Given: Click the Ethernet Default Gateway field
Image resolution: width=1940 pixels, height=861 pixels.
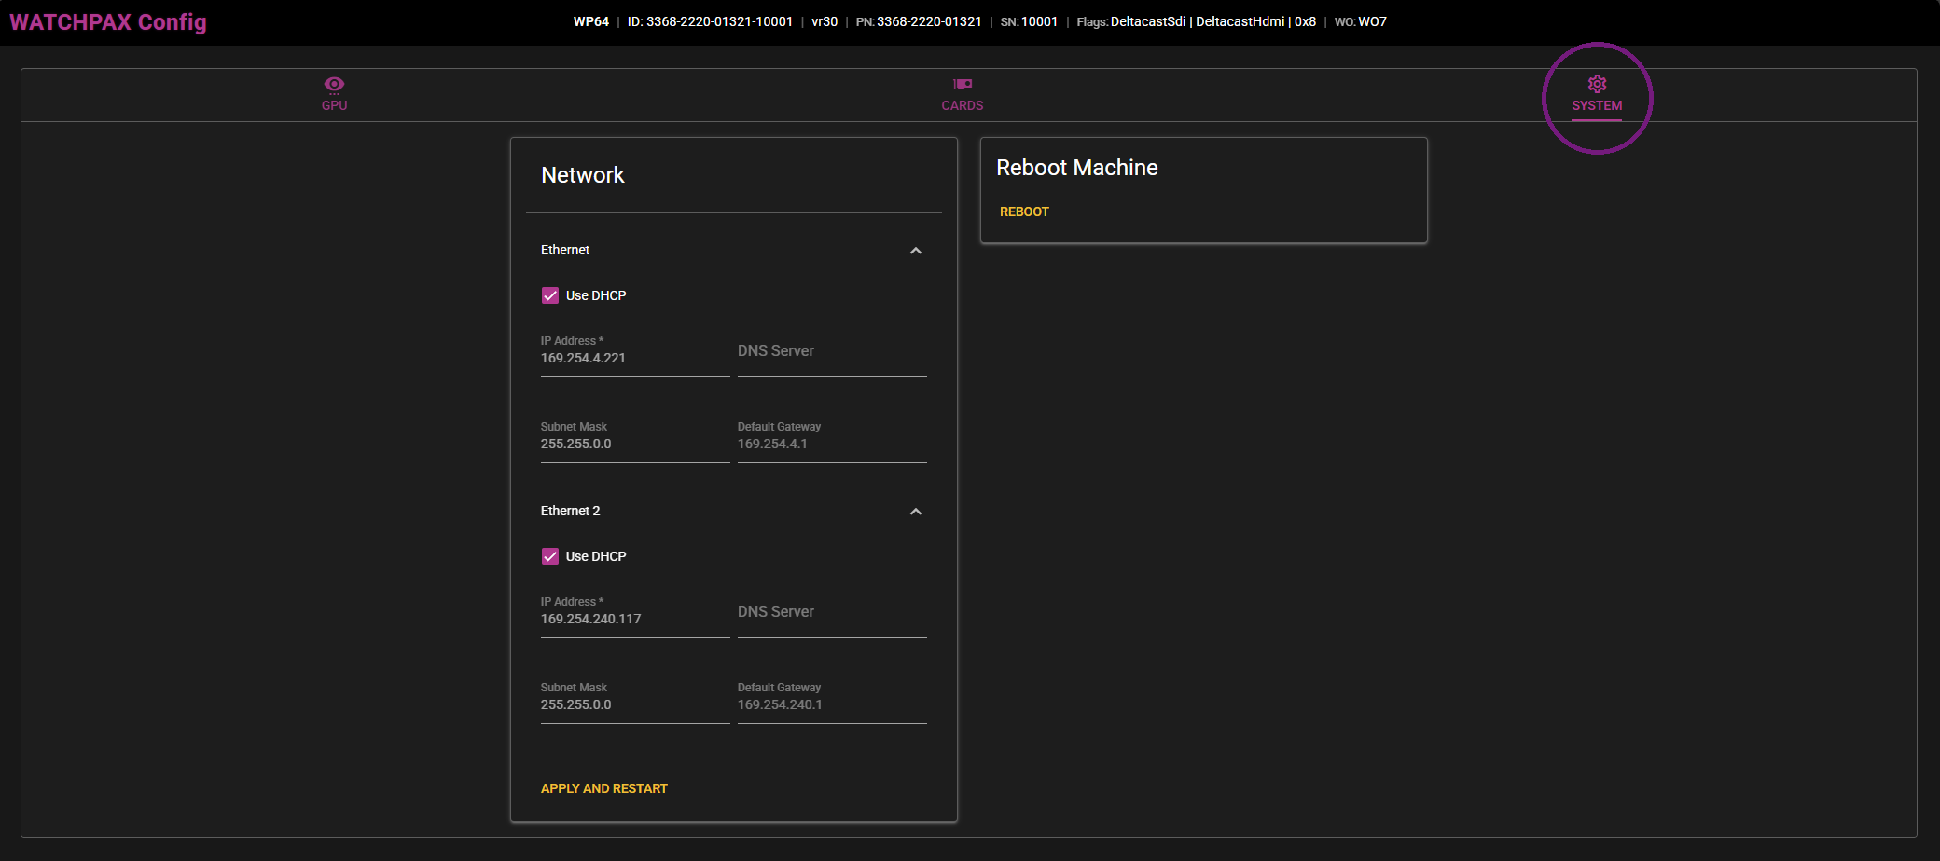Looking at the screenshot, I should tap(830, 444).
